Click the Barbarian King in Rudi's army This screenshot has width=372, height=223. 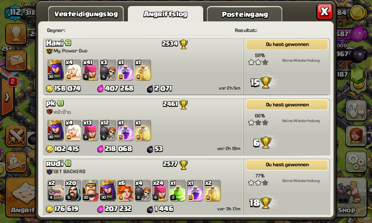pyautogui.click(x=90, y=190)
